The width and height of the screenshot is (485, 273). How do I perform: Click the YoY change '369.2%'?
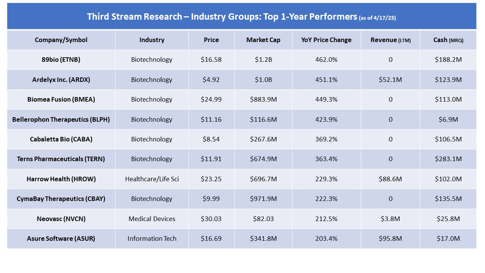(326, 139)
